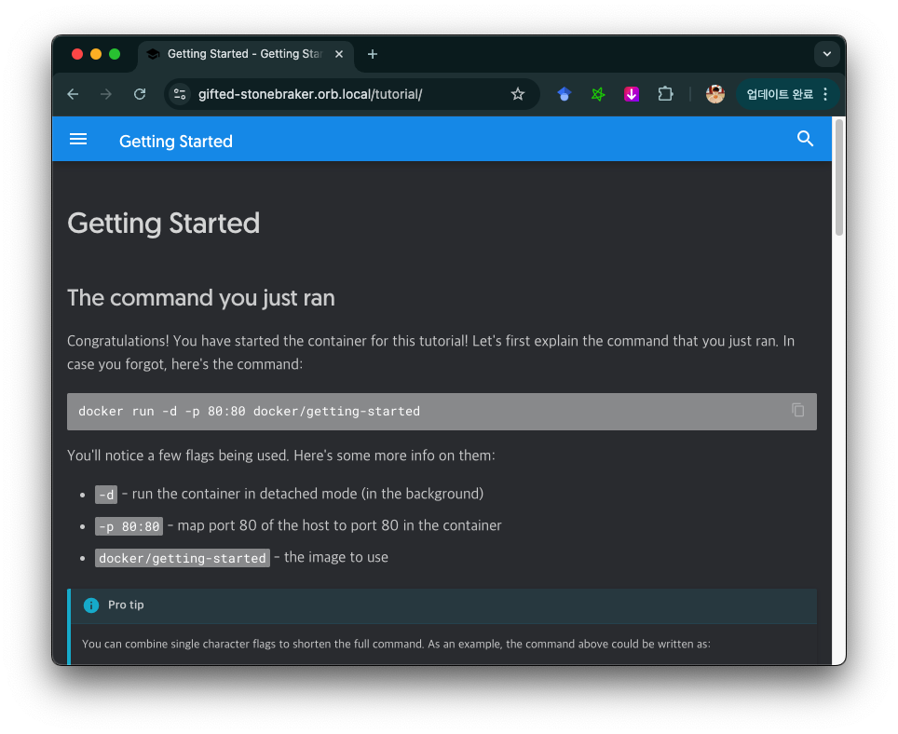Click the search magnifier icon

click(x=805, y=139)
